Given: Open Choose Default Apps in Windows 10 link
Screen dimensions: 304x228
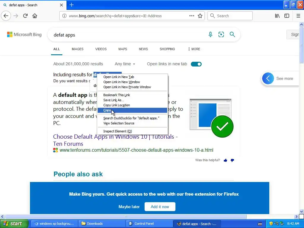Looking at the screenshot, I should pyautogui.click(x=115, y=140).
